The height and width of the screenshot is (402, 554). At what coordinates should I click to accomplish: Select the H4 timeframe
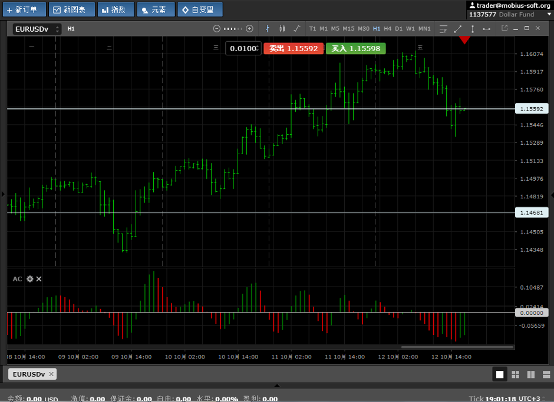point(388,29)
